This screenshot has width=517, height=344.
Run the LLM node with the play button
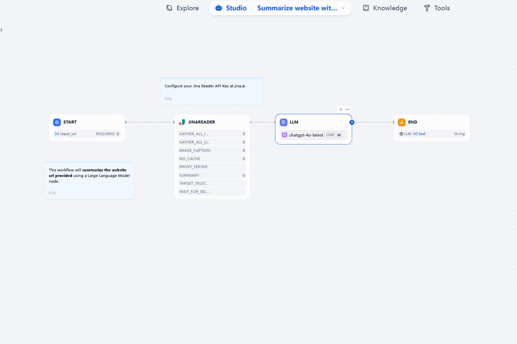click(x=341, y=109)
